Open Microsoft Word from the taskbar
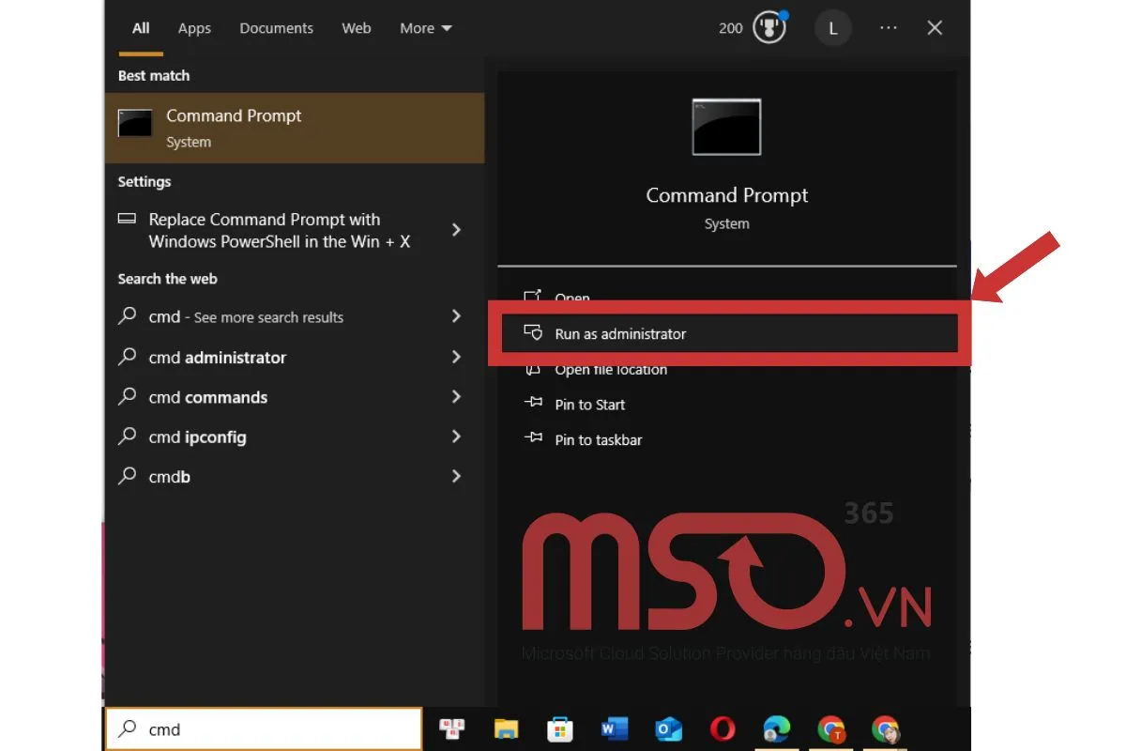The height and width of the screenshot is (751, 1126). coord(615,728)
